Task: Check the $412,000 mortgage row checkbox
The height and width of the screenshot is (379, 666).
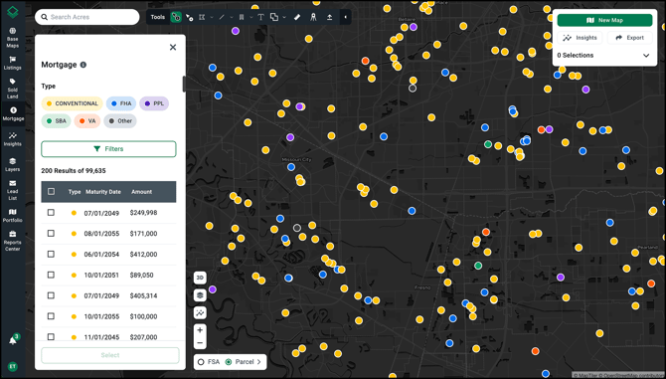Action: point(51,254)
